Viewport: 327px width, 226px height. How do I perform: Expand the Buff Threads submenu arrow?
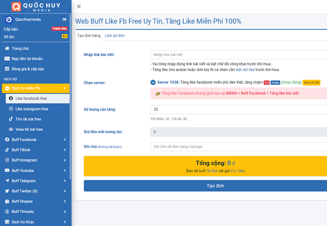pyautogui.click(x=65, y=211)
